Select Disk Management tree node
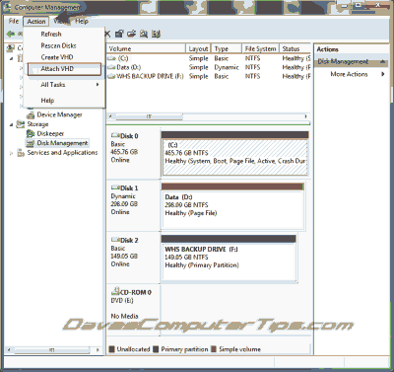The height and width of the screenshot is (372, 394). coord(62,143)
